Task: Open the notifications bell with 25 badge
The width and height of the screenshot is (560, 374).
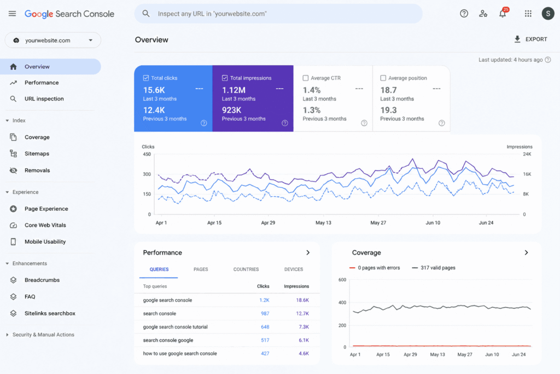Action: [x=503, y=13]
